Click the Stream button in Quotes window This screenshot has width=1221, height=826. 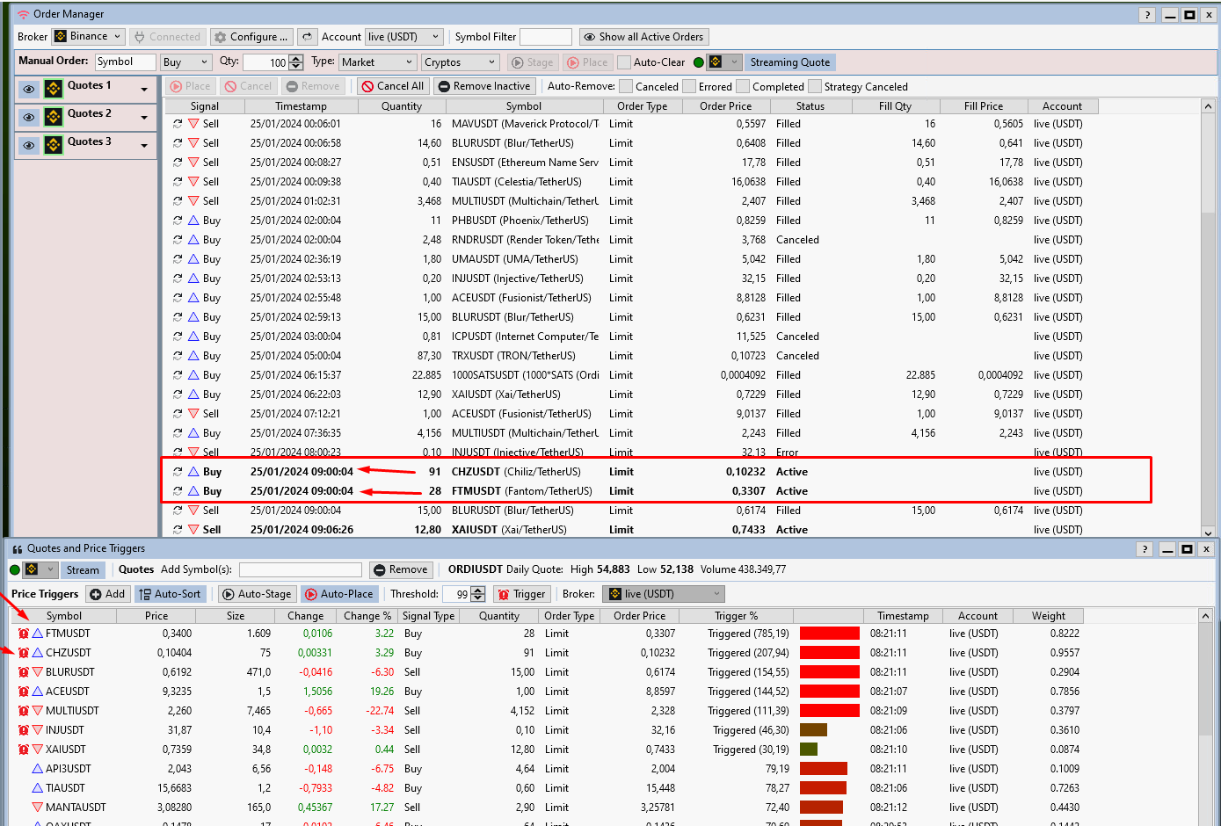coord(83,570)
